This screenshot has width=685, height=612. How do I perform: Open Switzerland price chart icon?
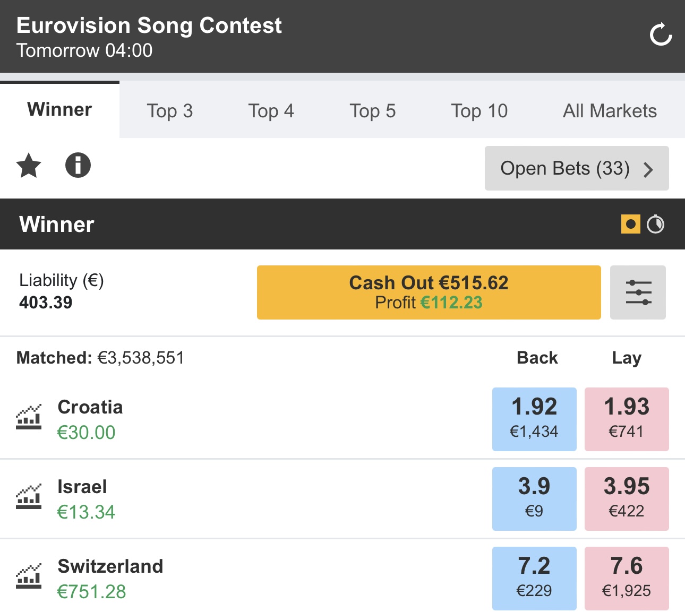point(29,576)
